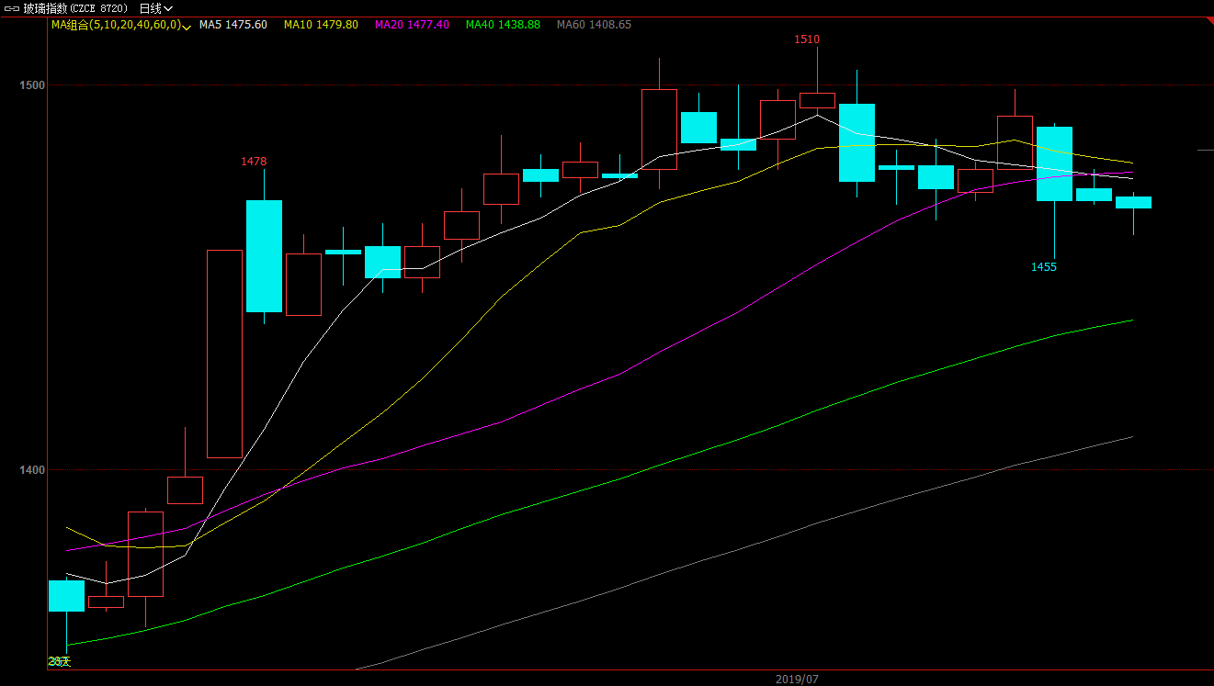Select the MA20 1477.40 label
1214x686 pixels.
412,25
